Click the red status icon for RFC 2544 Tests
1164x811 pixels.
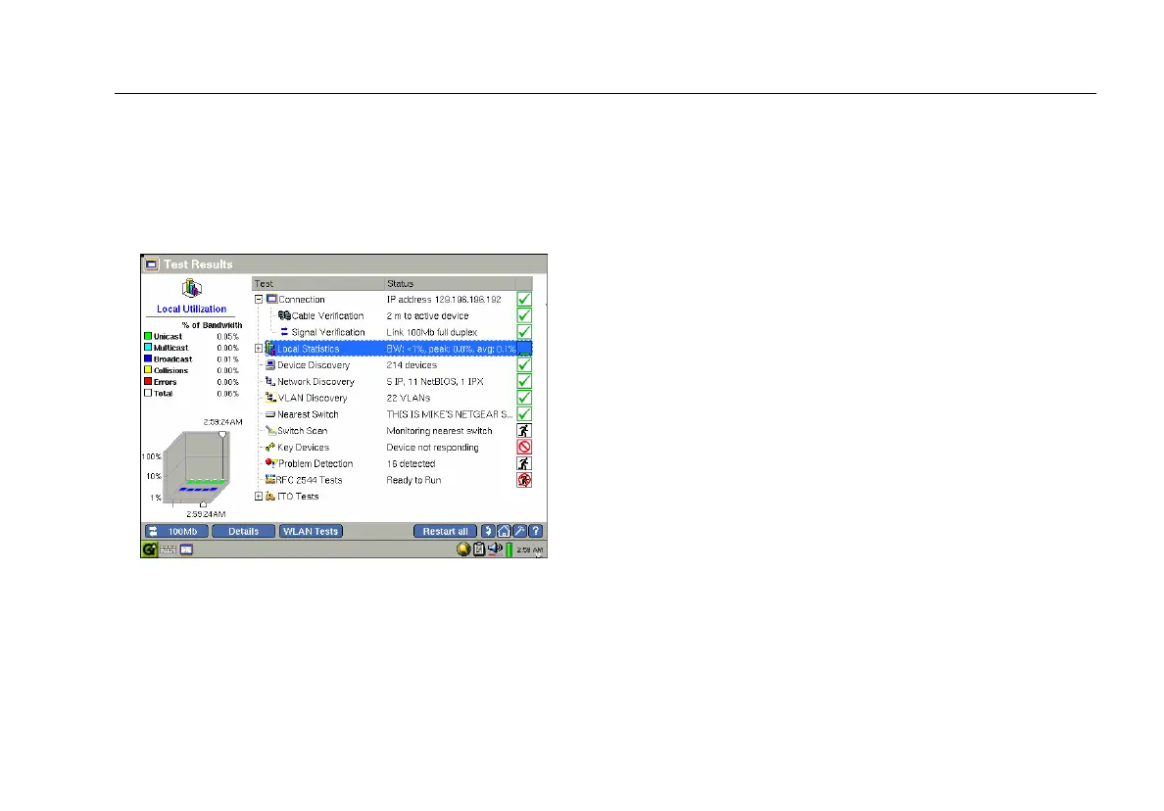(524, 480)
